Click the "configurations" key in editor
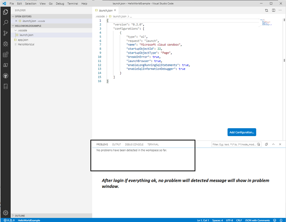The height and width of the screenshot is (222, 286). click(126, 29)
